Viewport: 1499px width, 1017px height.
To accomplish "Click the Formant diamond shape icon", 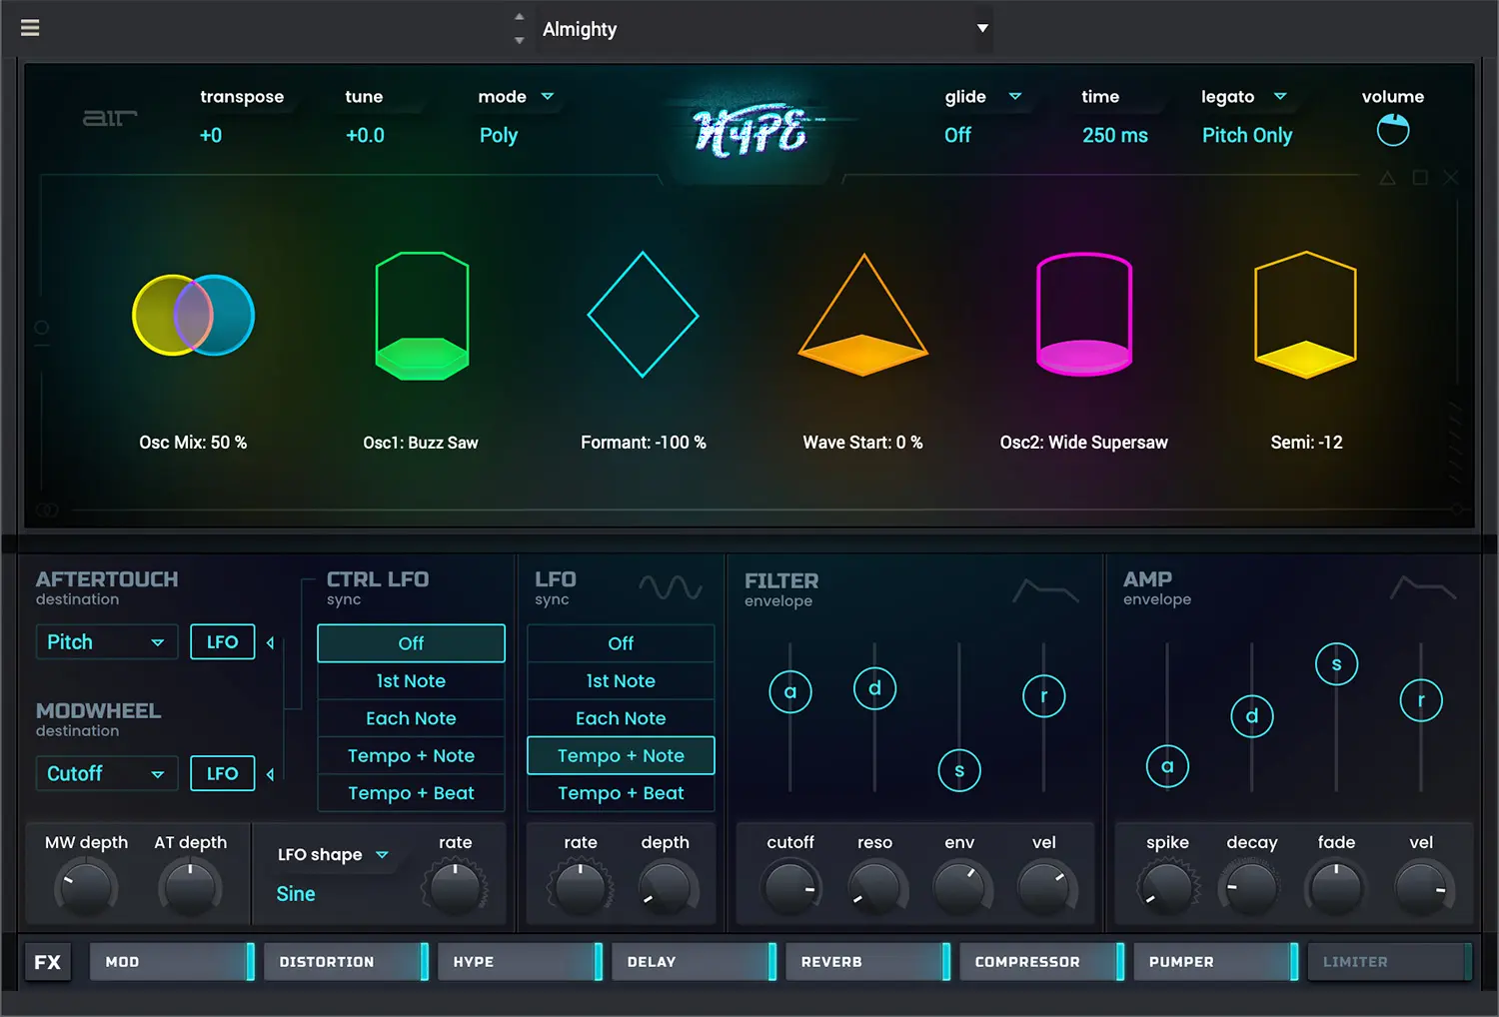I will 642,315.
